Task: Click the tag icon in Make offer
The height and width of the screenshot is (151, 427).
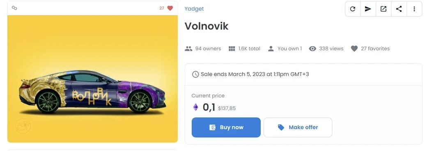Action: 281,127
